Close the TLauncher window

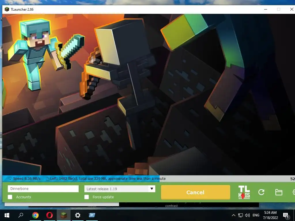click(292, 9)
